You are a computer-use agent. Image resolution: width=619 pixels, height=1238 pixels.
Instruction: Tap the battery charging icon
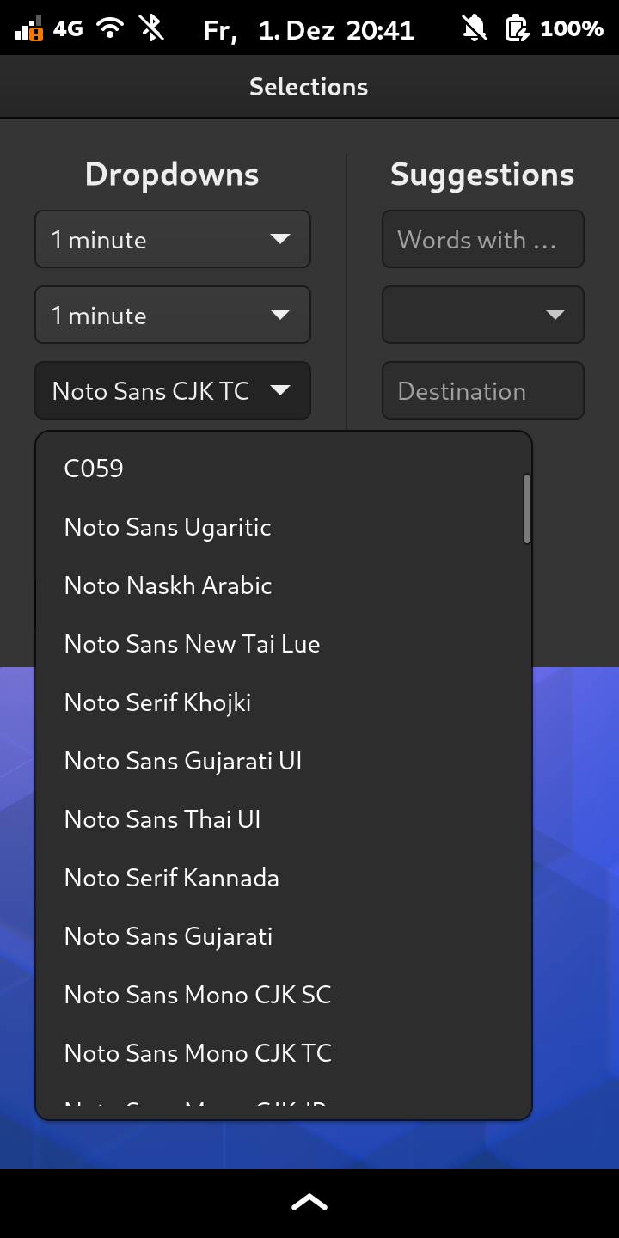[517, 29]
